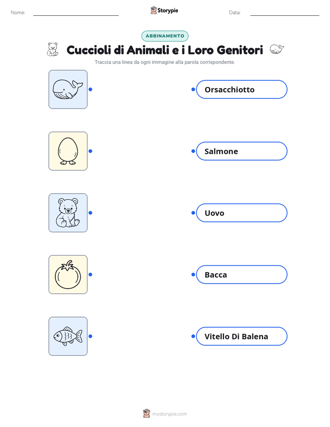The image size is (330, 427).
Task: Click the fish picture card
Action: pyautogui.click(x=68, y=336)
